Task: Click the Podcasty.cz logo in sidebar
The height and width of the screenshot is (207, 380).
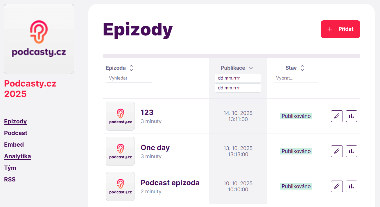Action: (x=39, y=39)
